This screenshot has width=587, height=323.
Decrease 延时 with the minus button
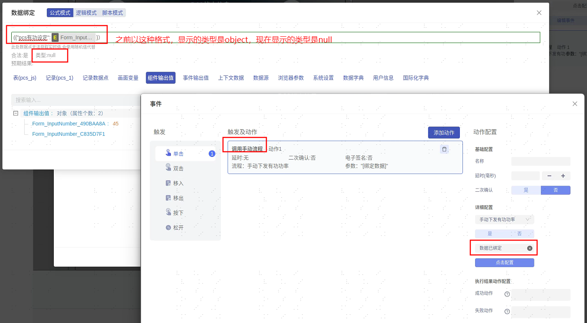coord(549,176)
